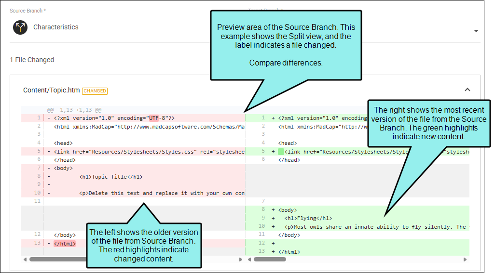Click the @@ -1,13 +1,13 @@ hunk header

click(74, 110)
